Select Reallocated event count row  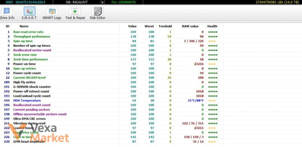[32, 105]
